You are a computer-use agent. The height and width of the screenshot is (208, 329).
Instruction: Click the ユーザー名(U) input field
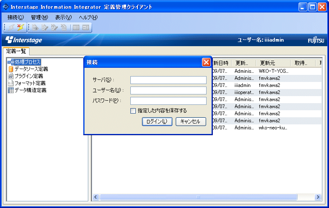(x=168, y=90)
